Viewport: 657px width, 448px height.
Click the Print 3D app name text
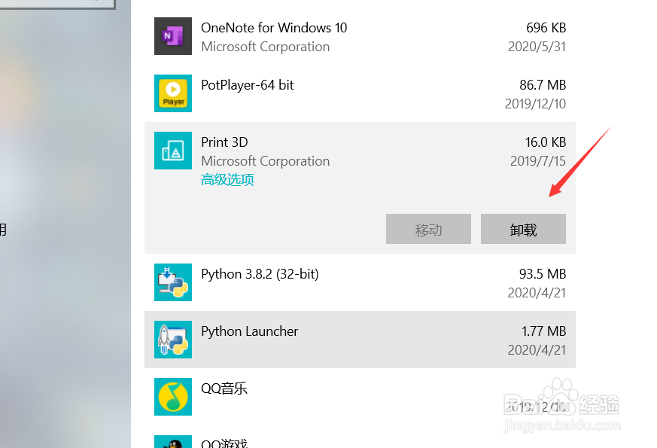coord(224,142)
